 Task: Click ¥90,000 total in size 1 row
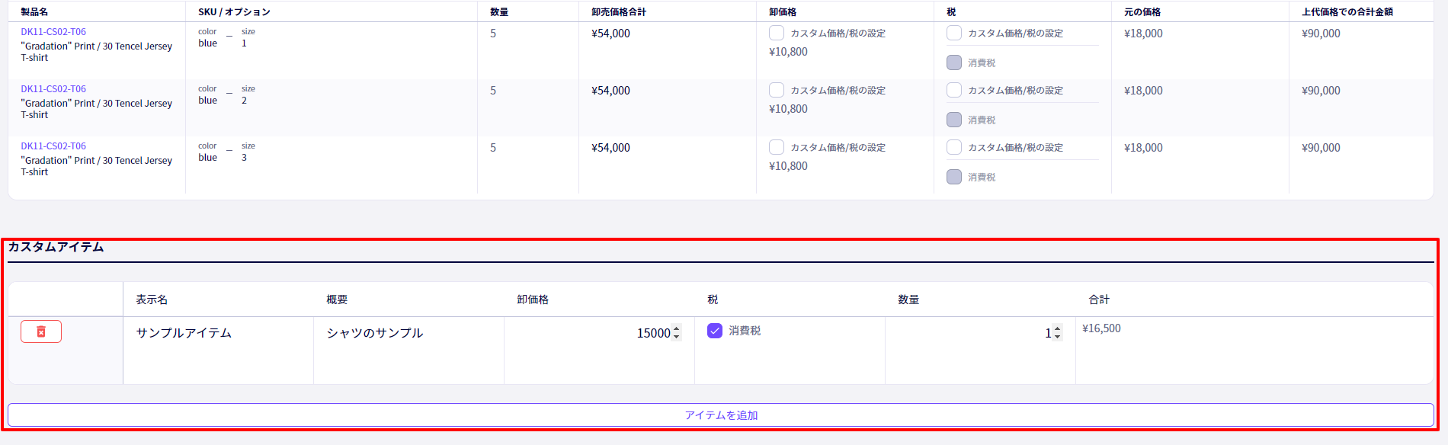pos(1321,34)
